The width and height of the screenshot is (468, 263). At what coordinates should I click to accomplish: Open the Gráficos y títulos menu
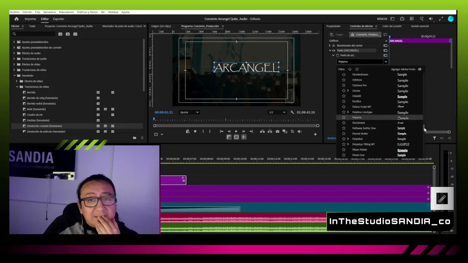[x=87, y=12]
